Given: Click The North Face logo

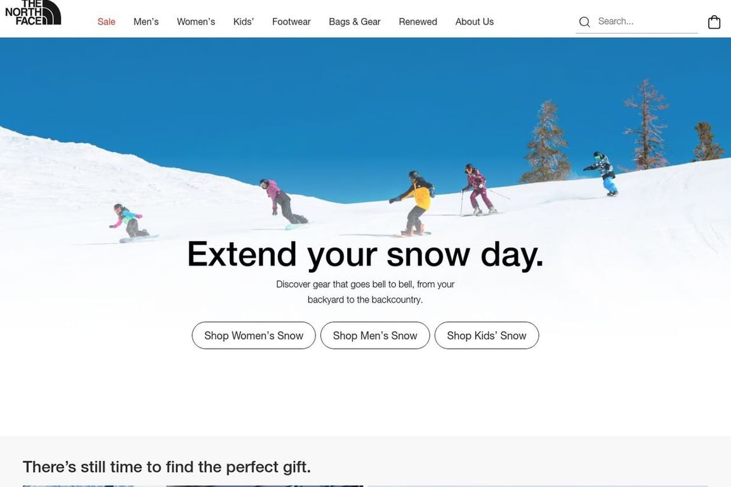Looking at the screenshot, I should click(x=33, y=13).
